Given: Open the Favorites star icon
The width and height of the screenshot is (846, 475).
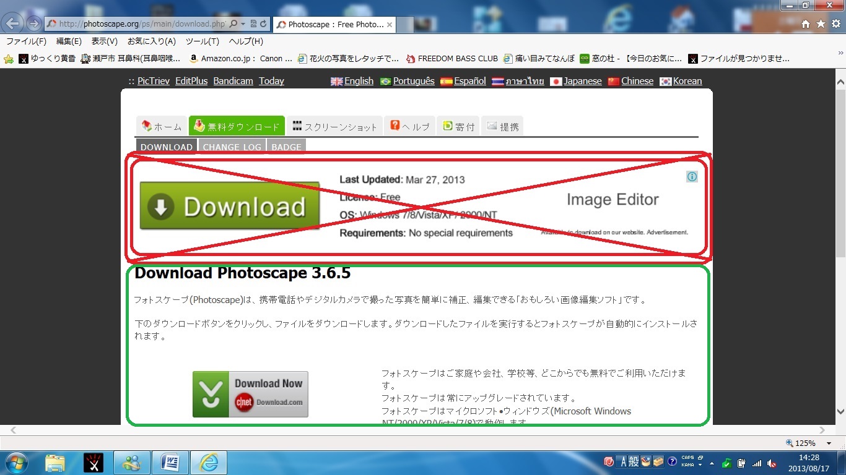Looking at the screenshot, I should (x=821, y=24).
